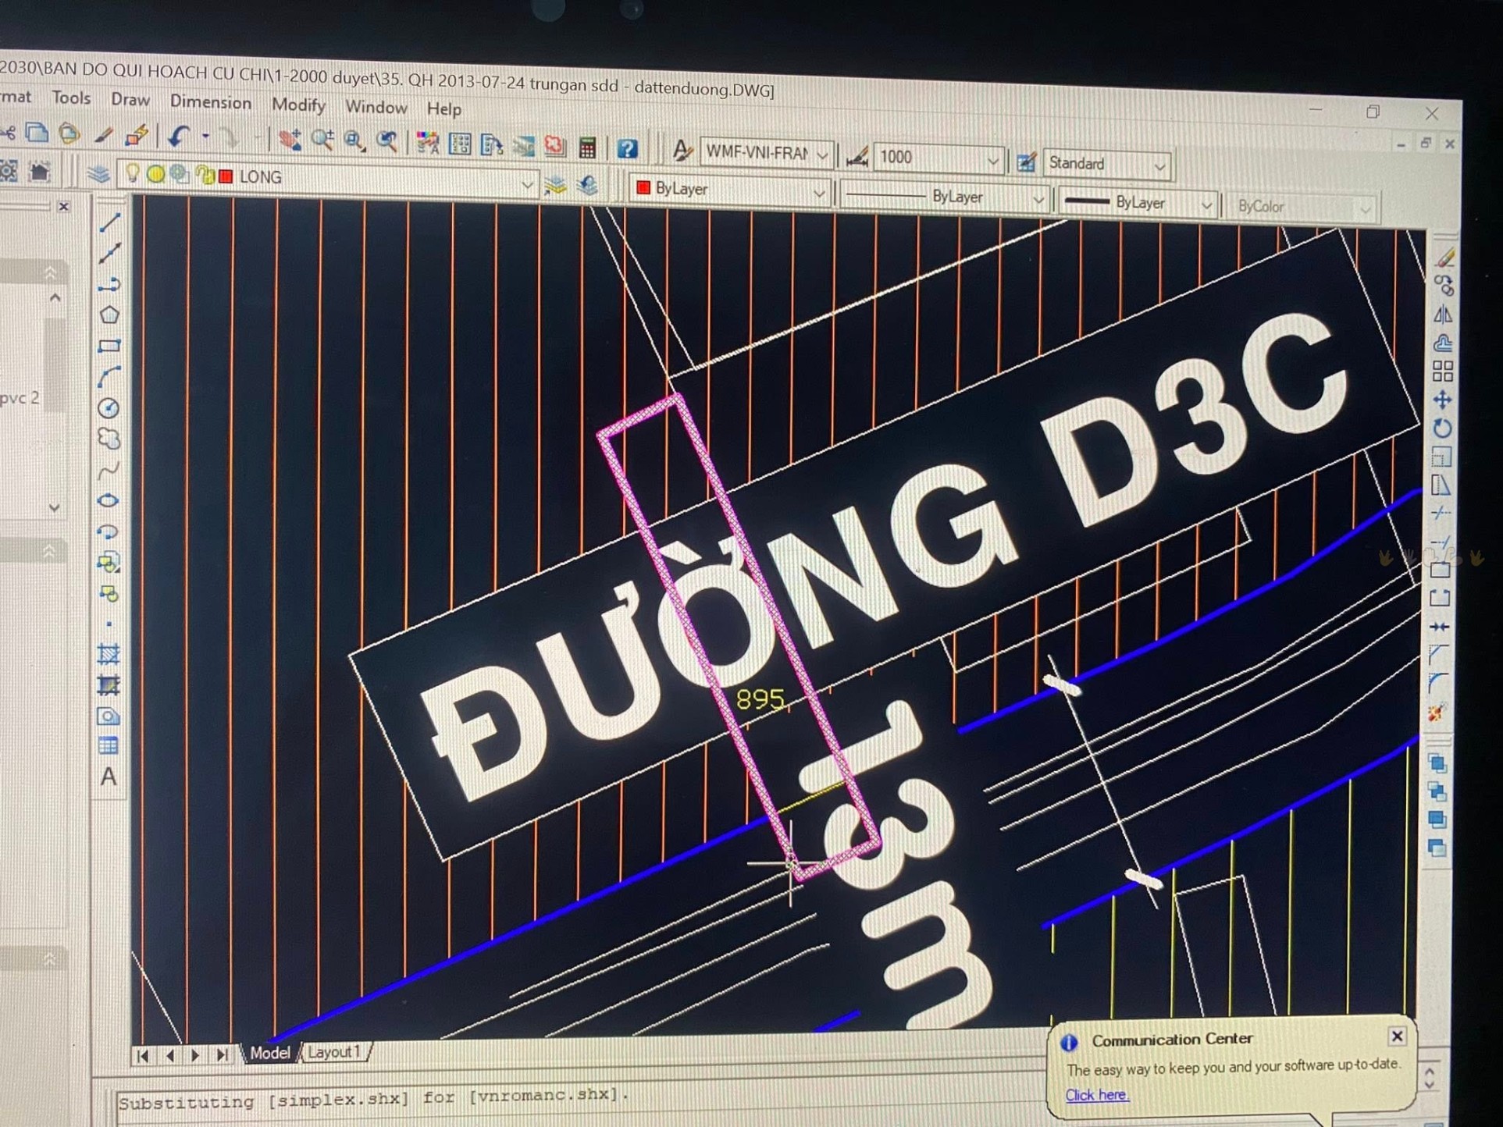
Task: Click the Rotate tool in Modify toolbar
Action: (1442, 428)
